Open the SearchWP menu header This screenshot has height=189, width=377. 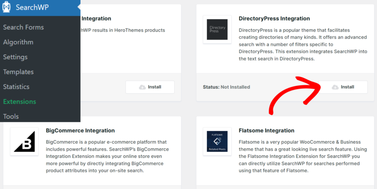click(x=40, y=7)
